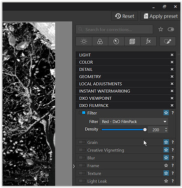Remove the LOCAL ADJUSTMENTS filter with its X

pyautogui.click(x=172, y=84)
